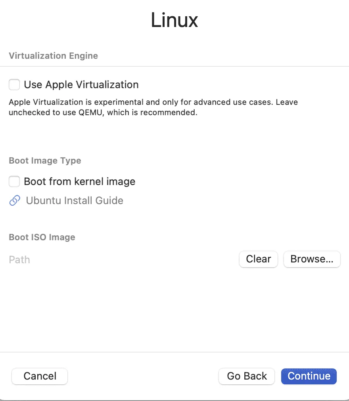Image resolution: width=349 pixels, height=401 pixels.
Task: Enable the Boot from kernel image checkbox
Action: coord(15,181)
